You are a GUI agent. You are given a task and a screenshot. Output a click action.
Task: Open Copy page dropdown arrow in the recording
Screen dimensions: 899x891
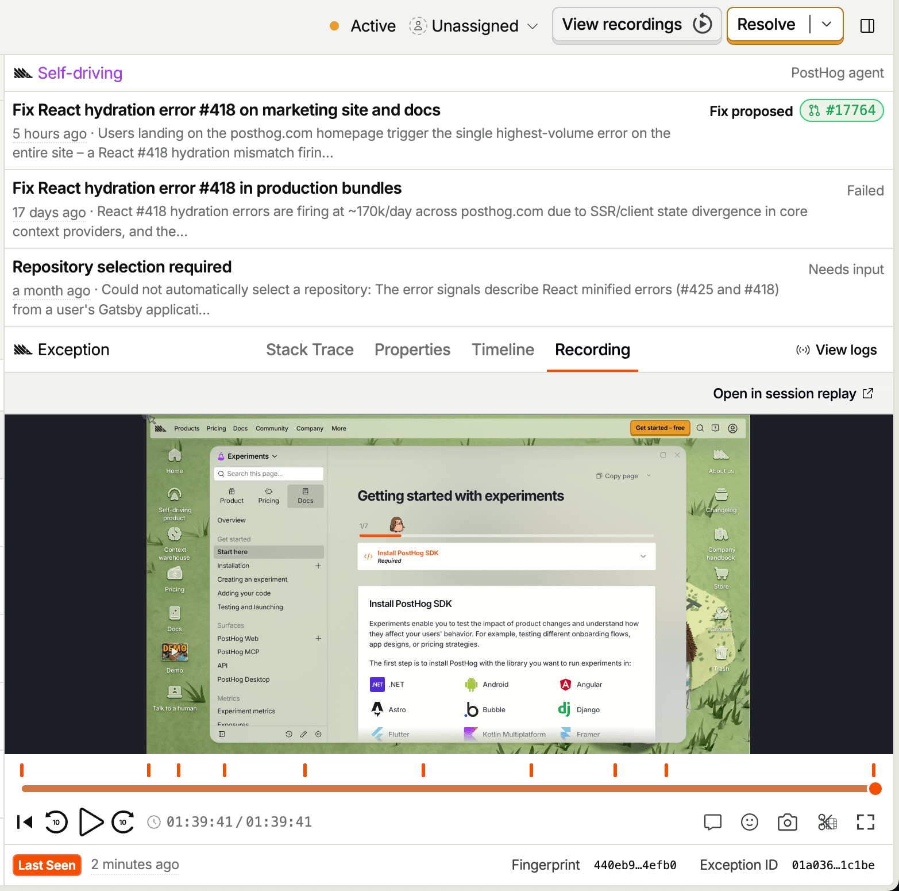(649, 476)
